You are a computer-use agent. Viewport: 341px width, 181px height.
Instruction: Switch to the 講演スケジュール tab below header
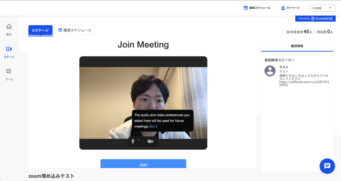point(75,30)
